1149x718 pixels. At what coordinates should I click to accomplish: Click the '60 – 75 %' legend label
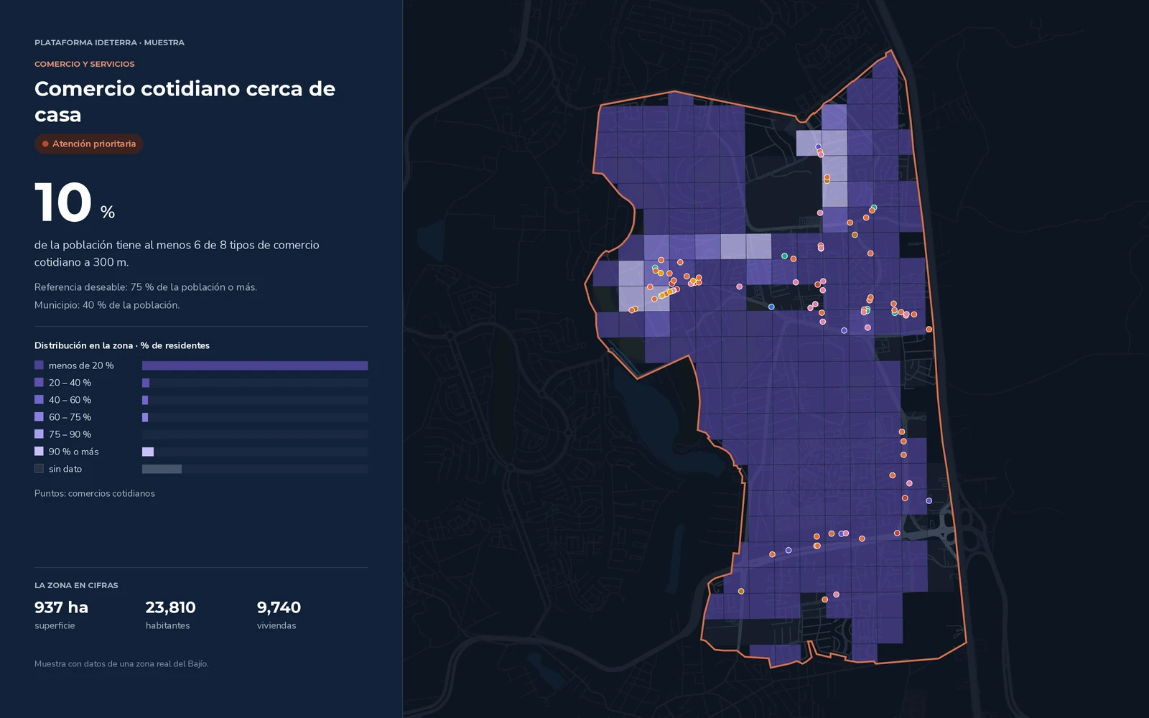pos(70,417)
